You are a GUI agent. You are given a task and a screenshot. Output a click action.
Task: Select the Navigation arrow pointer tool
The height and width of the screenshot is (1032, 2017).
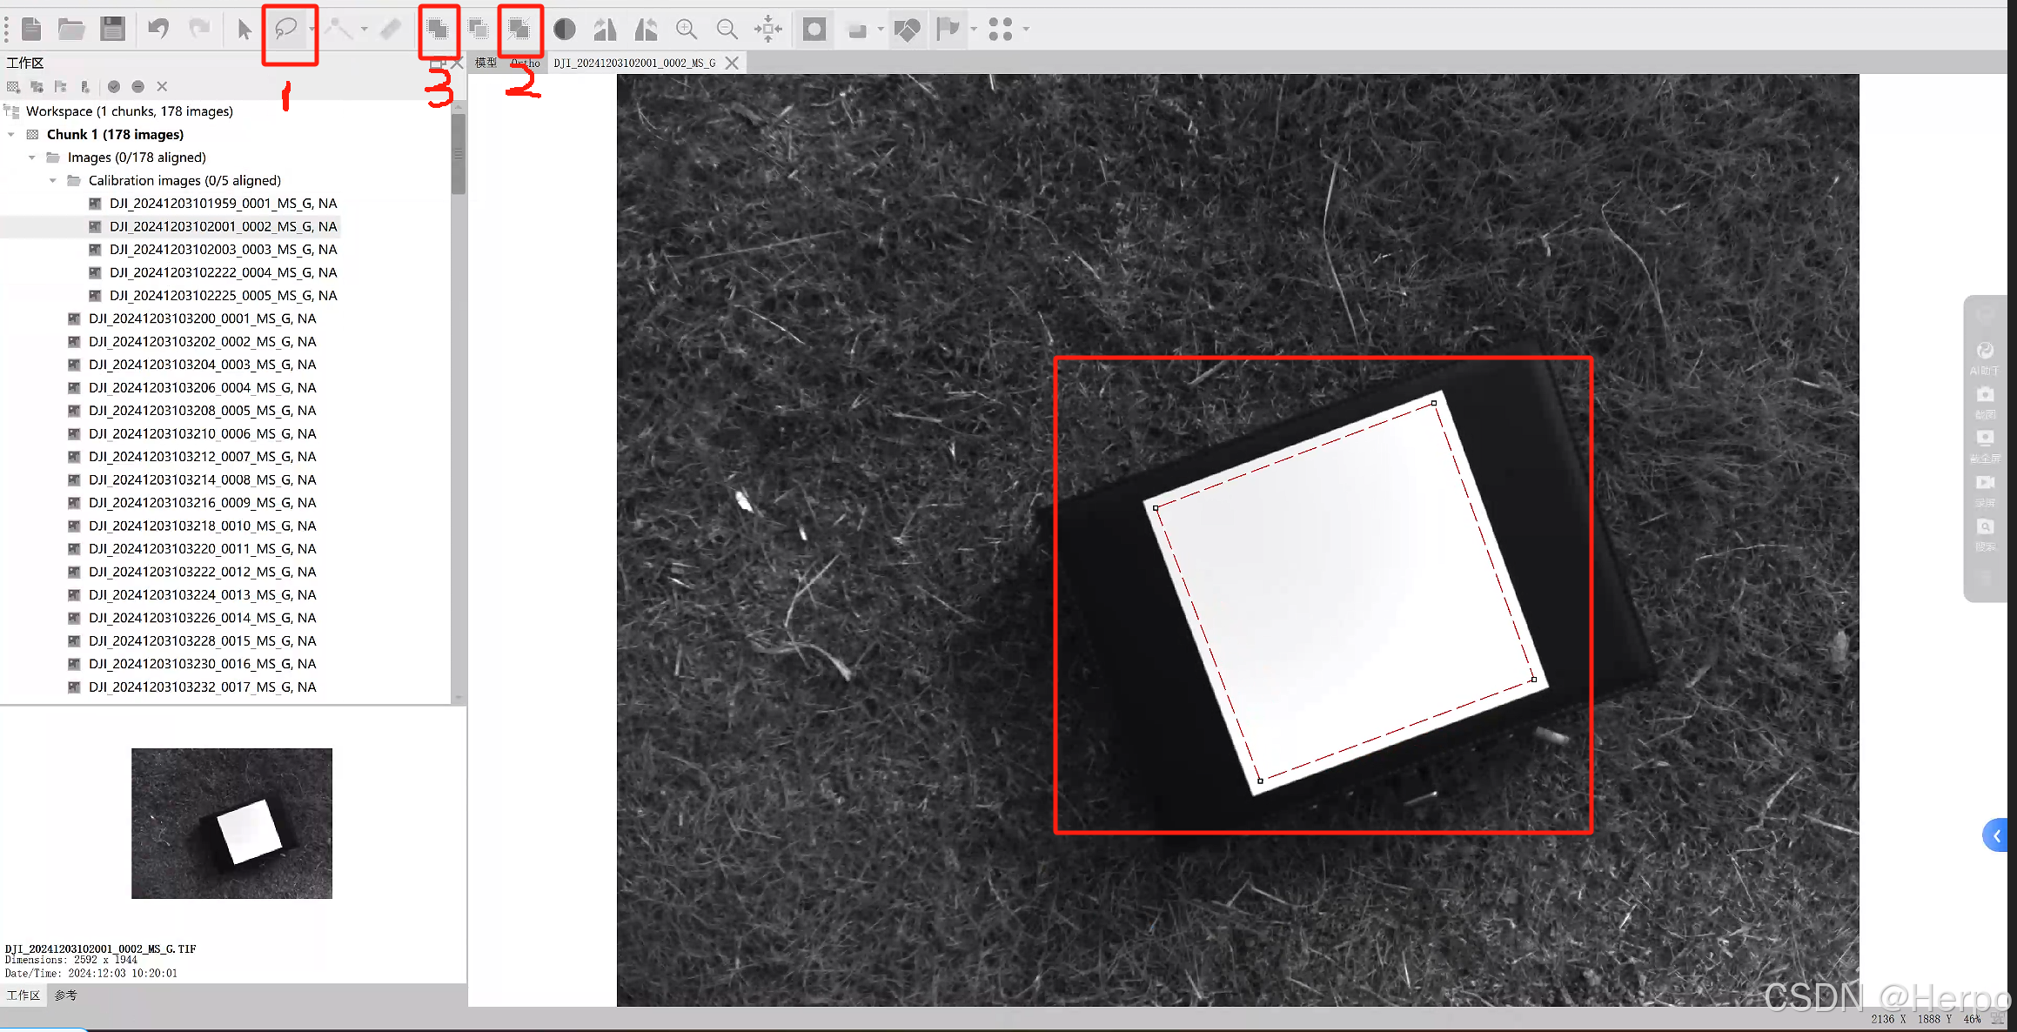point(244,30)
